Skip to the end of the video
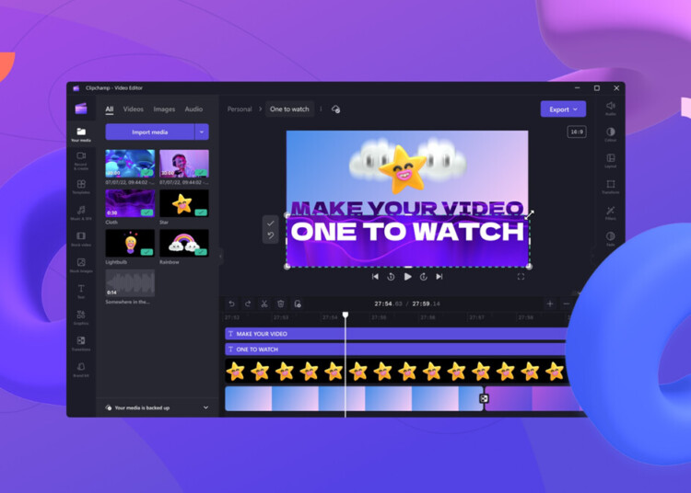 439,277
